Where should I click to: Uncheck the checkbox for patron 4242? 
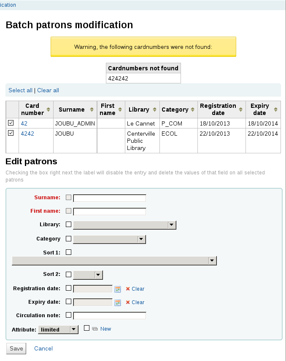click(x=11, y=133)
